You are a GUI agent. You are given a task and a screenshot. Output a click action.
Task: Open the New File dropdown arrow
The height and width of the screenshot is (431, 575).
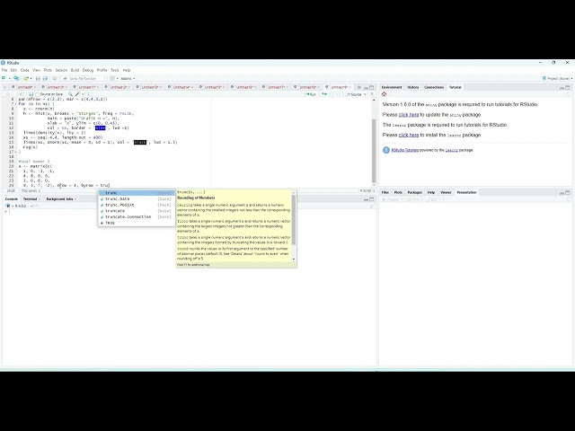9,78
